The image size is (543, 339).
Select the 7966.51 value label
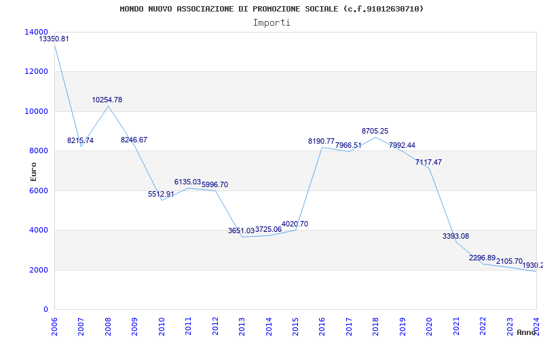pyautogui.click(x=348, y=145)
